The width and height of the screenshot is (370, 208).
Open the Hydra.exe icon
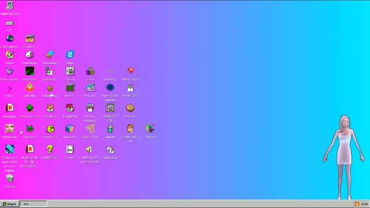[x=29, y=129]
